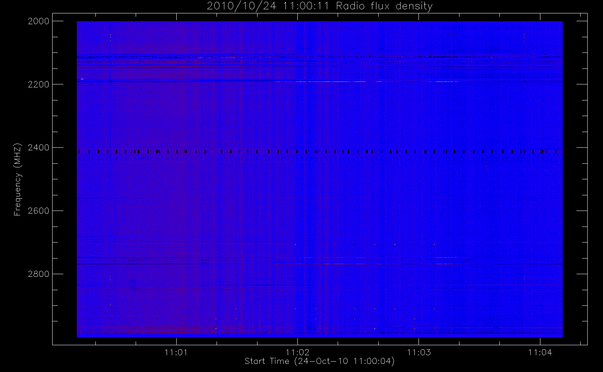Screen dimensions: 603x372
Task: Click the 2200 frequency tick label
Action: pyautogui.click(x=39, y=84)
